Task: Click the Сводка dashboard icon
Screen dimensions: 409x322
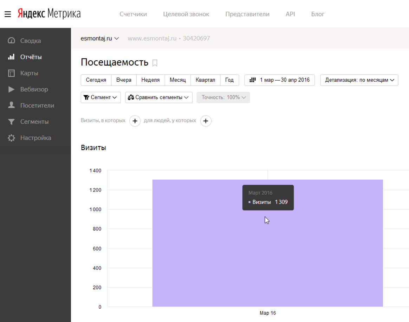Action: point(11,41)
